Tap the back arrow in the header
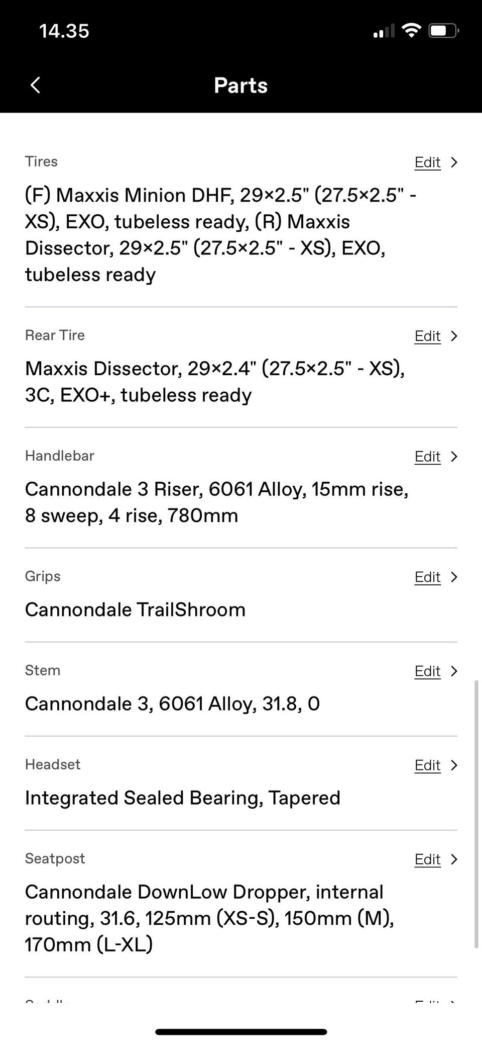 coord(35,85)
